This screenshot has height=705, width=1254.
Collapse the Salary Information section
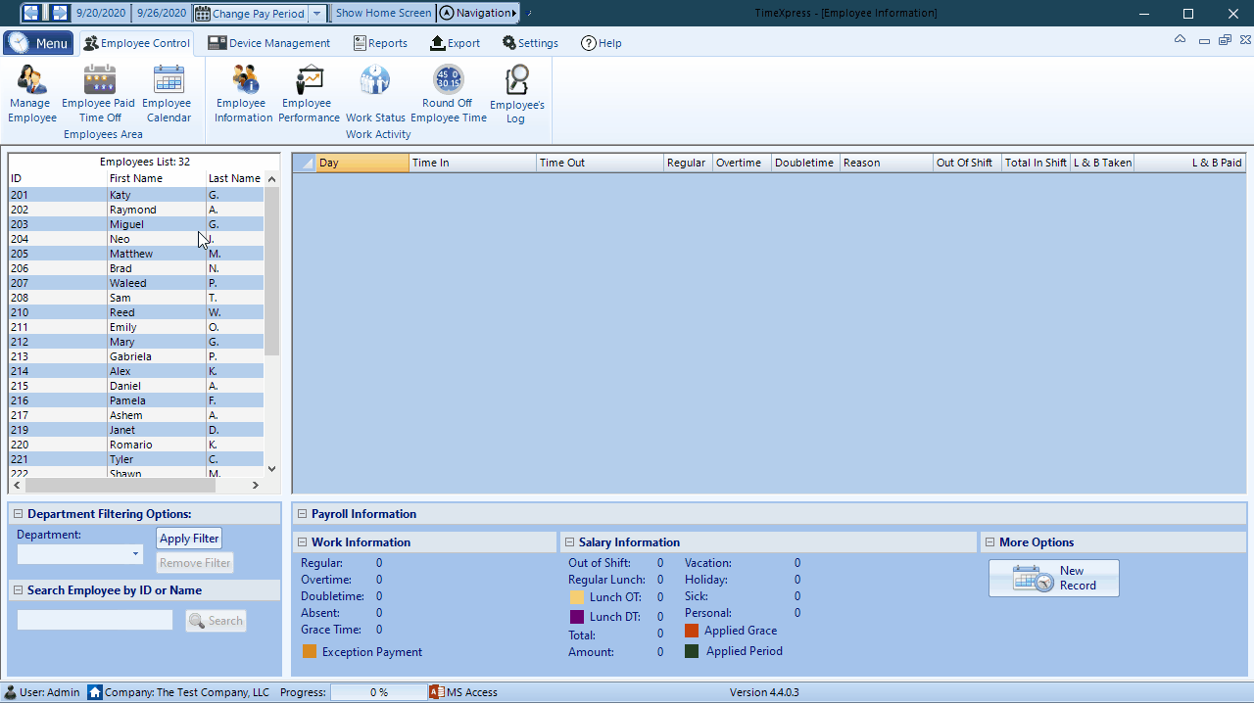point(569,542)
